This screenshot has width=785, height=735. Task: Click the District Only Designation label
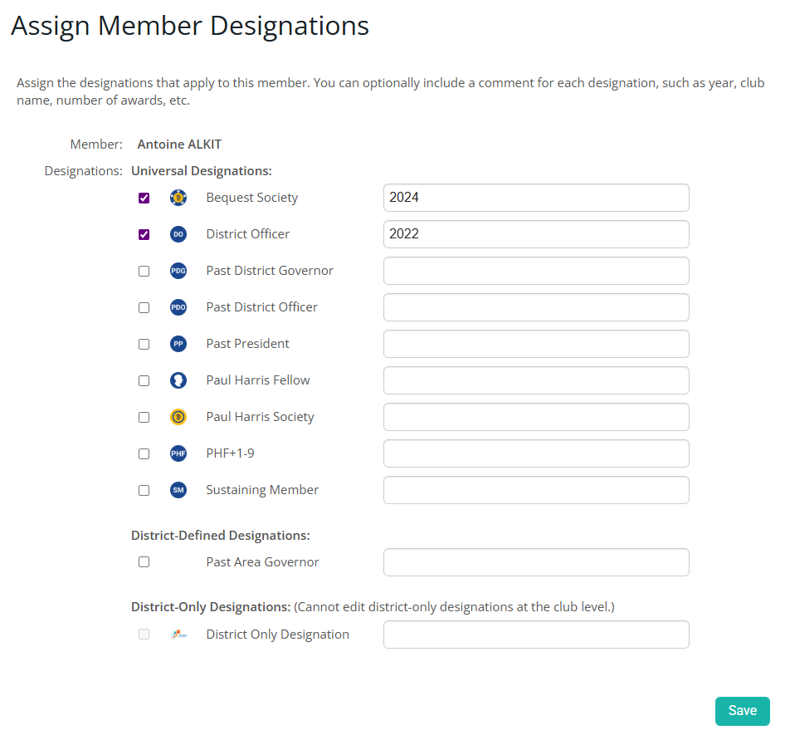click(278, 635)
